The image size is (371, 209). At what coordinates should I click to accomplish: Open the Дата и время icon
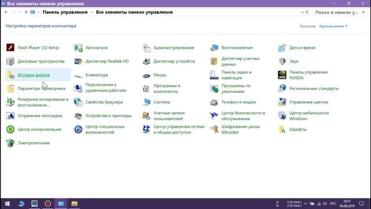(x=282, y=48)
